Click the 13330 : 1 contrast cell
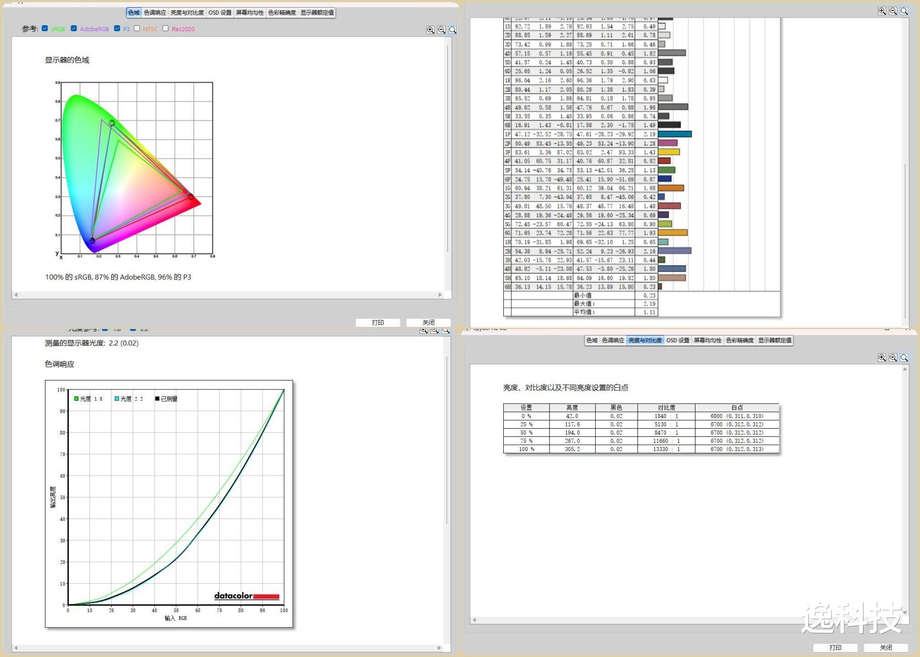Screen dimensions: 920x657 [x=666, y=449]
